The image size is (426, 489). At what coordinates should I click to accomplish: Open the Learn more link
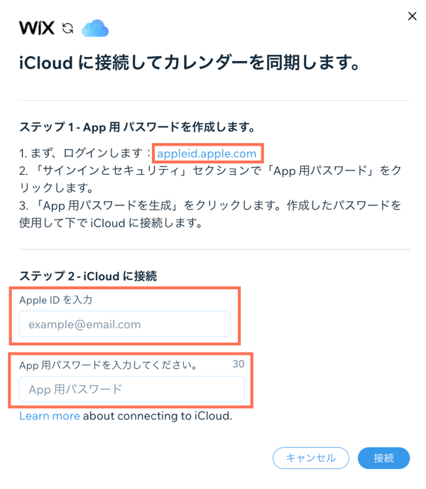pyautogui.click(x=50, y=416)
